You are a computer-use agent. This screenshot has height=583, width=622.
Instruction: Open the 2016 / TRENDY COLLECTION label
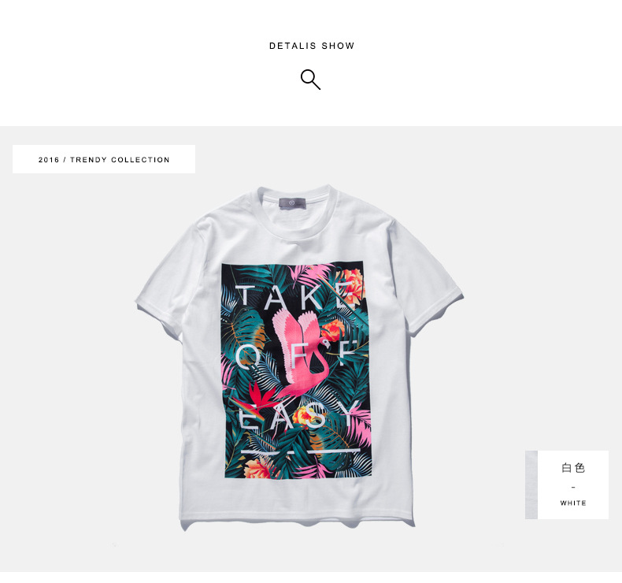click(x=104, y=160)
